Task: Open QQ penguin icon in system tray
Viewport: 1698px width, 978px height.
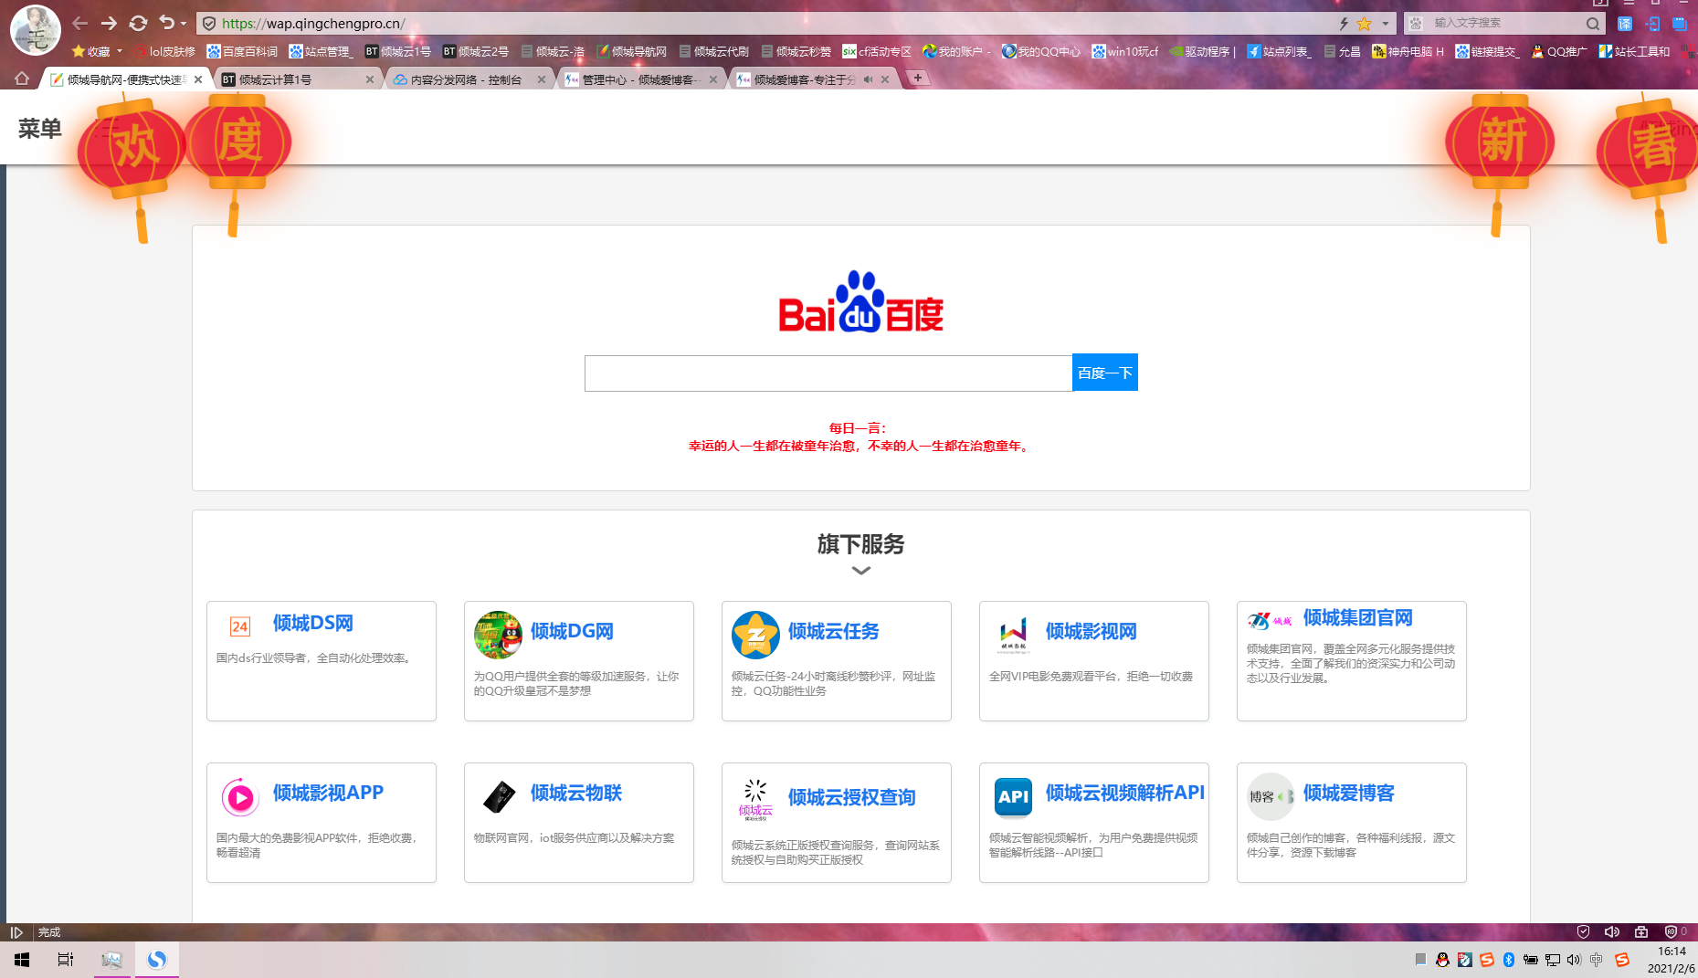Action: click(1442, 960)
